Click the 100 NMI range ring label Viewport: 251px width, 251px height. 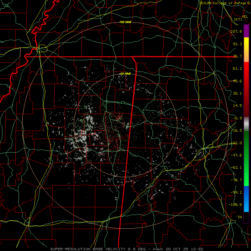coord(125,22)
